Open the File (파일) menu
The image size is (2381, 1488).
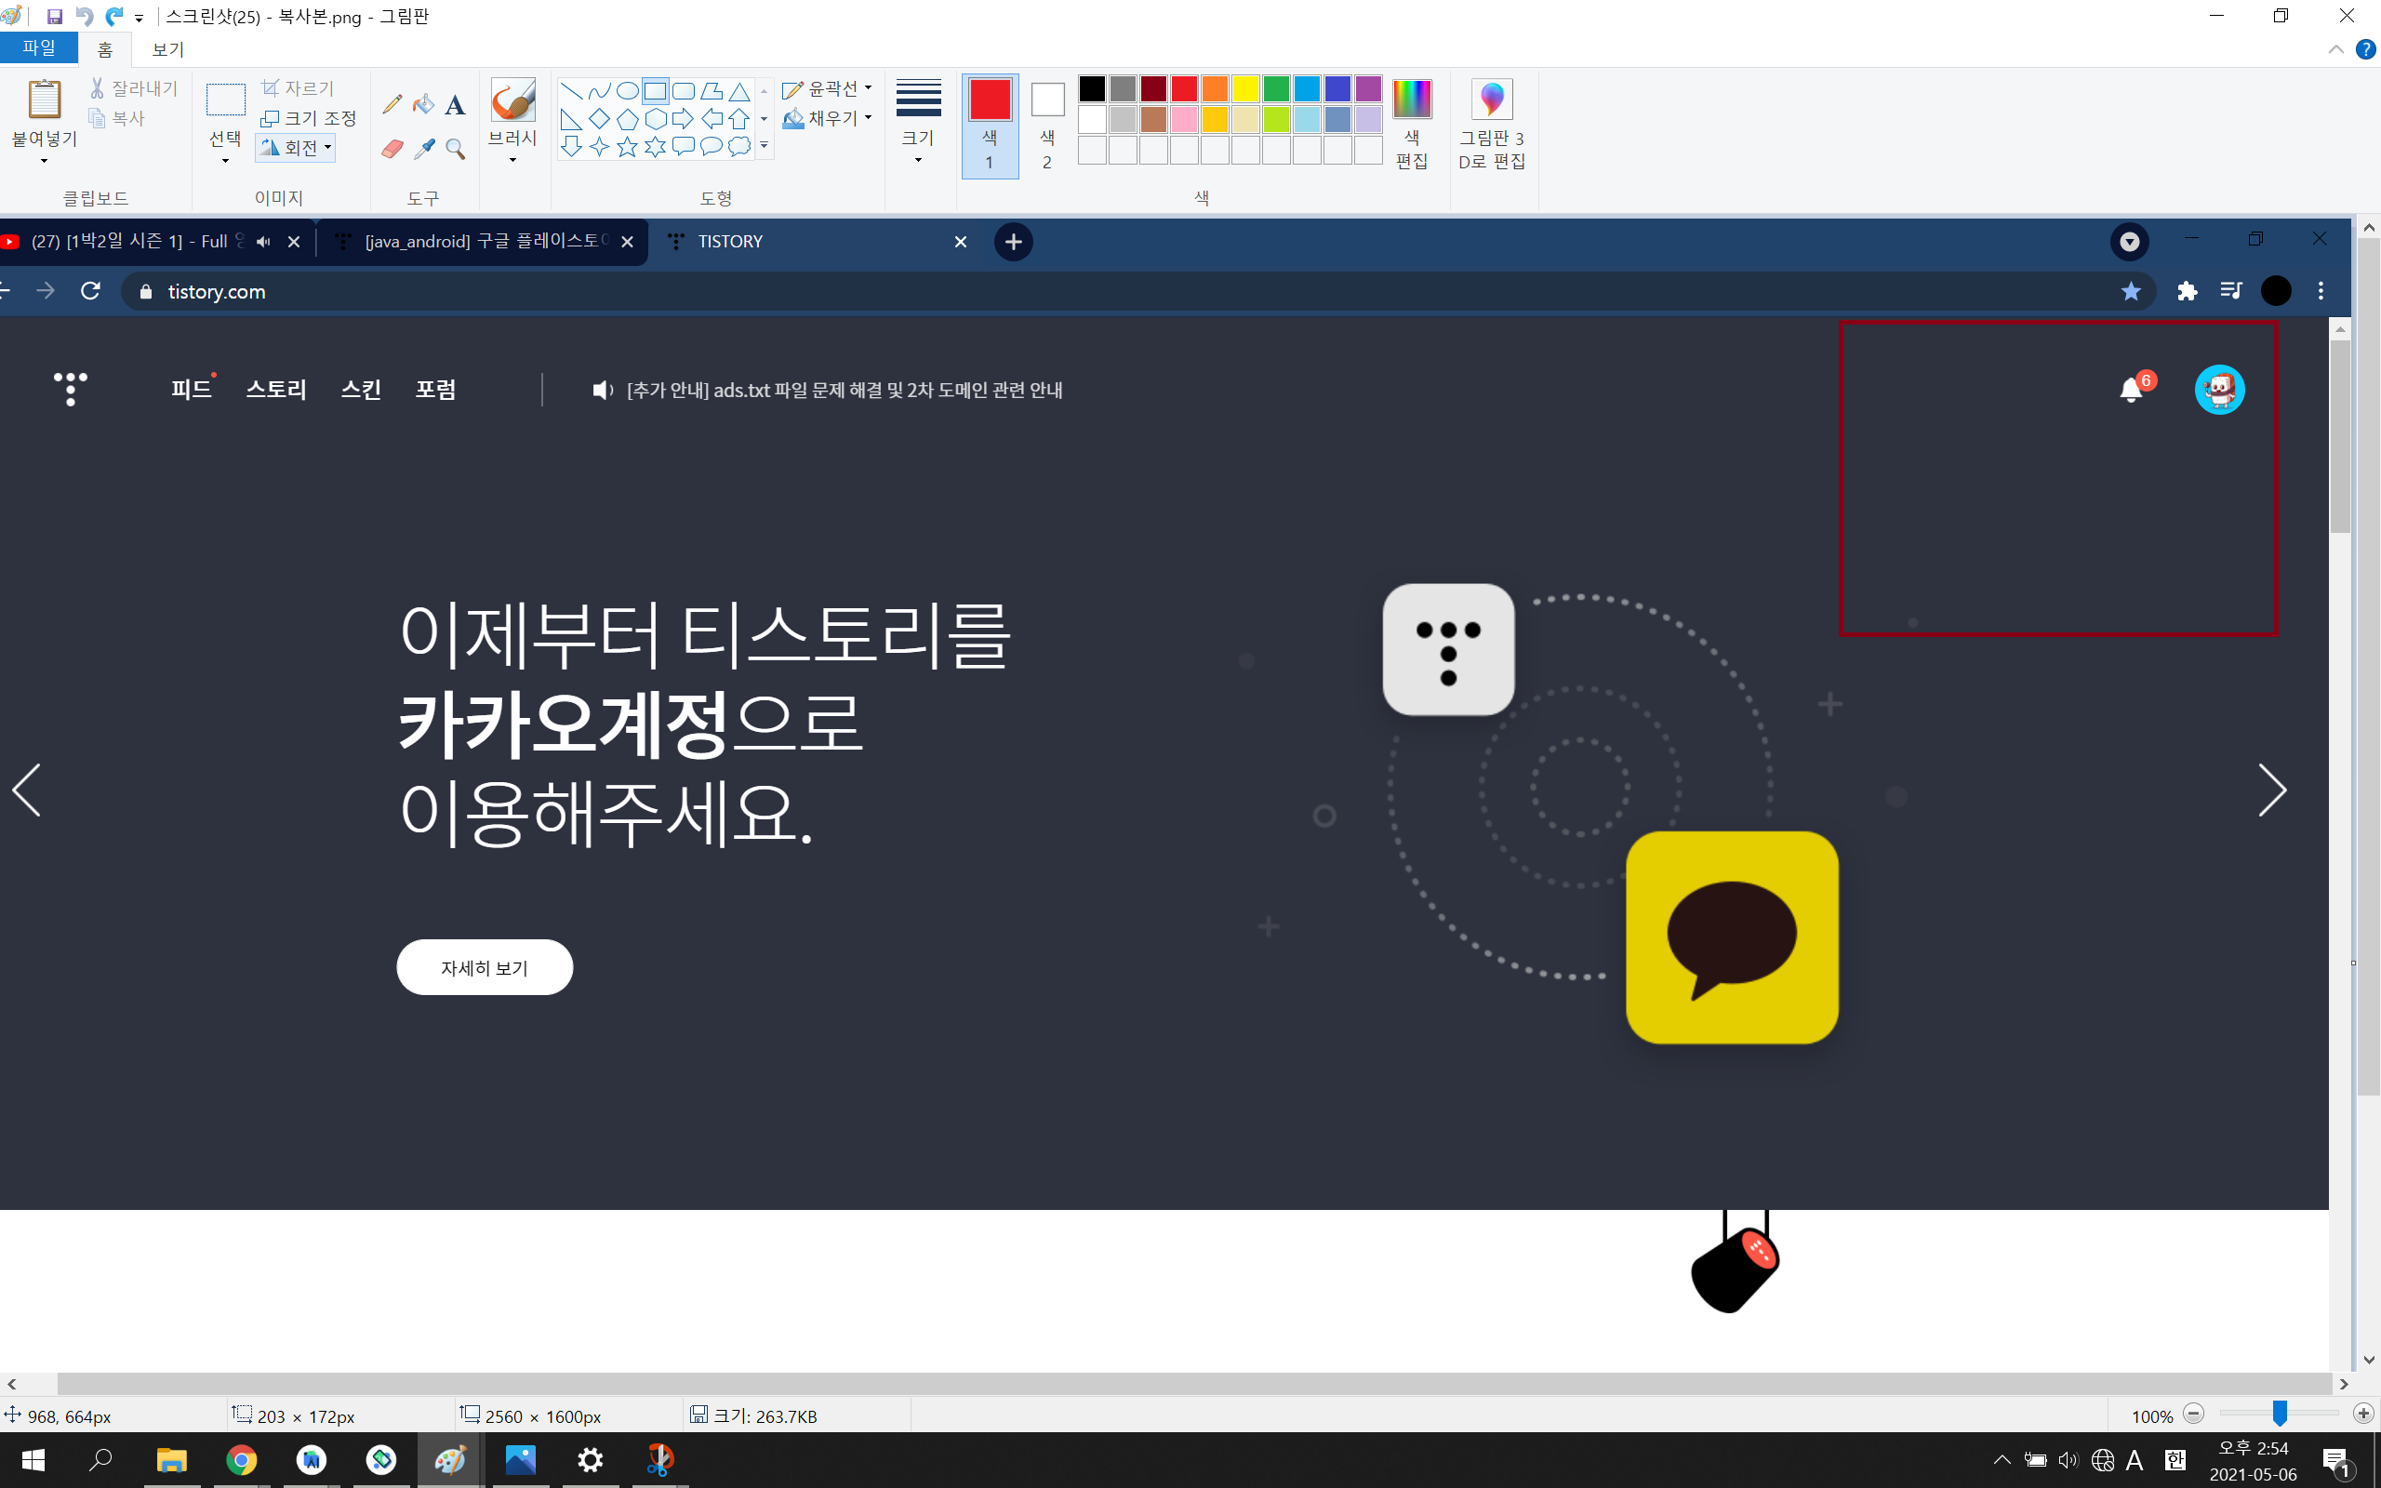tap(39, 47)
